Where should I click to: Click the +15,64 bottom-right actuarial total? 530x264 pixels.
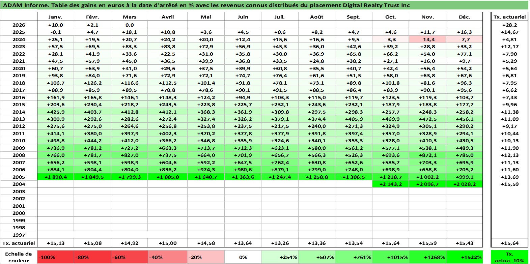[509, 243]
